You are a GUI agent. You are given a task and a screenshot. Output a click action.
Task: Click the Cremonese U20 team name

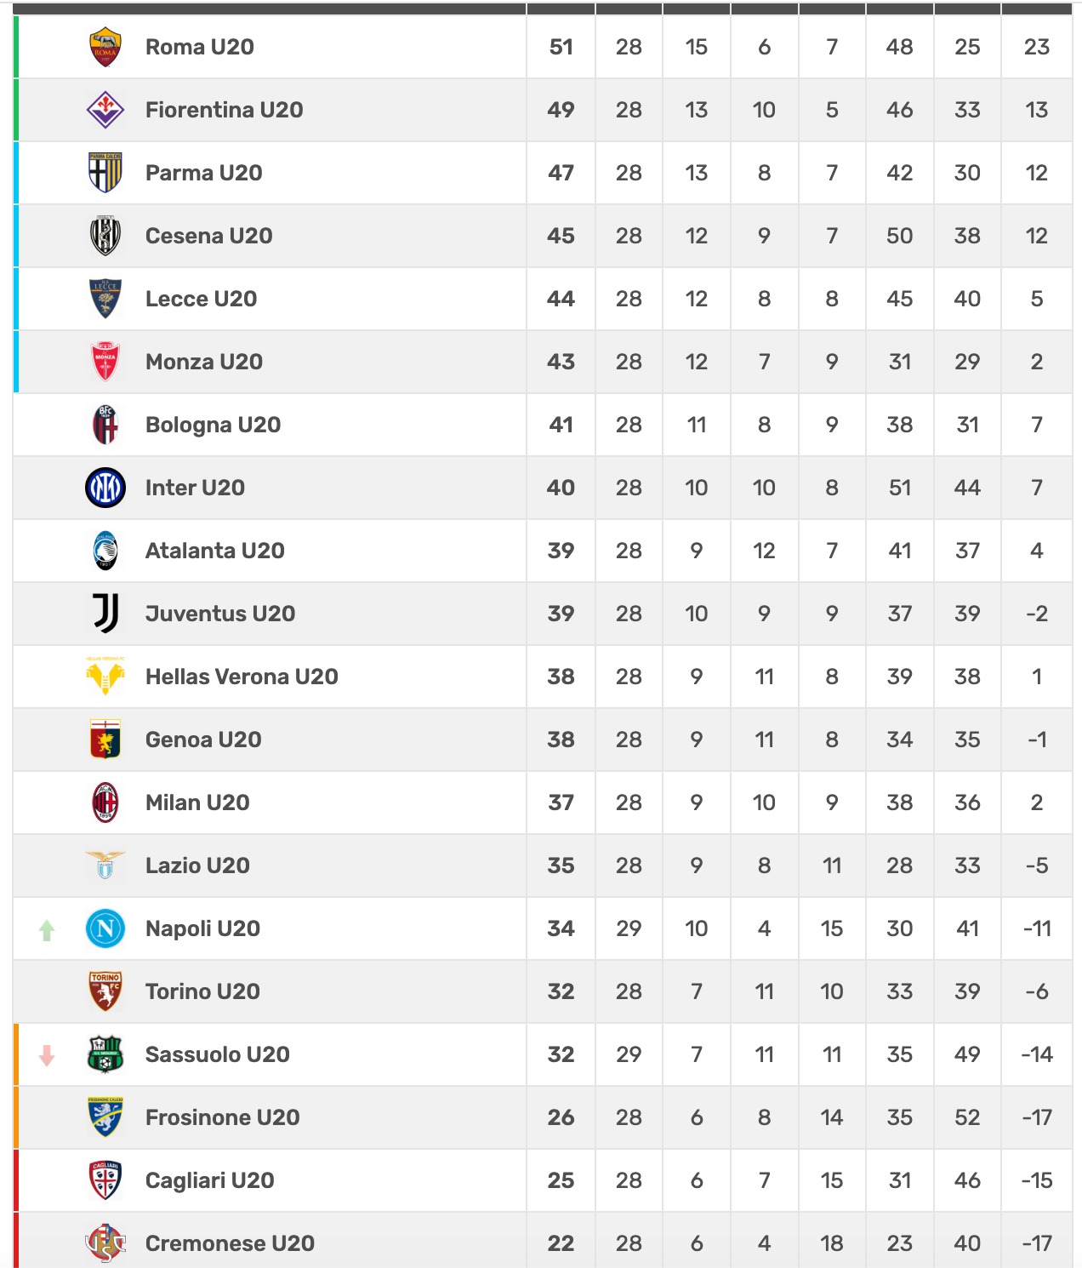pos(230,1243)
